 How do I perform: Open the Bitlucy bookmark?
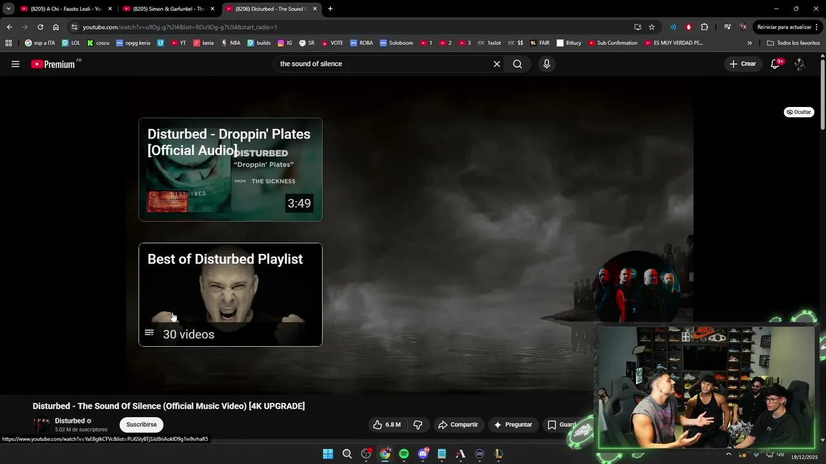coord(569,43)
